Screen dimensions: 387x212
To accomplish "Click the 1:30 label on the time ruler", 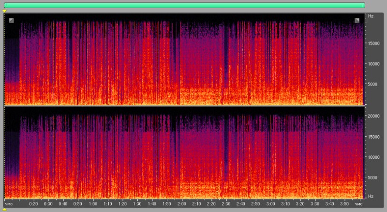I will [x=137, y=204].
